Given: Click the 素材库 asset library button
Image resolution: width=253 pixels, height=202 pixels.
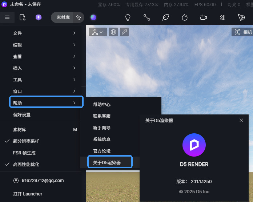Looking at the screenshot, I should point(63,17).
